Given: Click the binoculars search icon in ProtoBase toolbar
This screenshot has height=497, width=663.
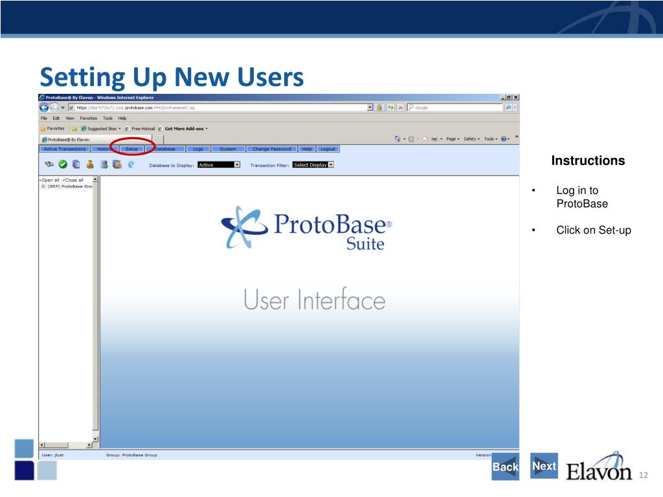Looking at the screenshot, I should (x=49, y=164).
